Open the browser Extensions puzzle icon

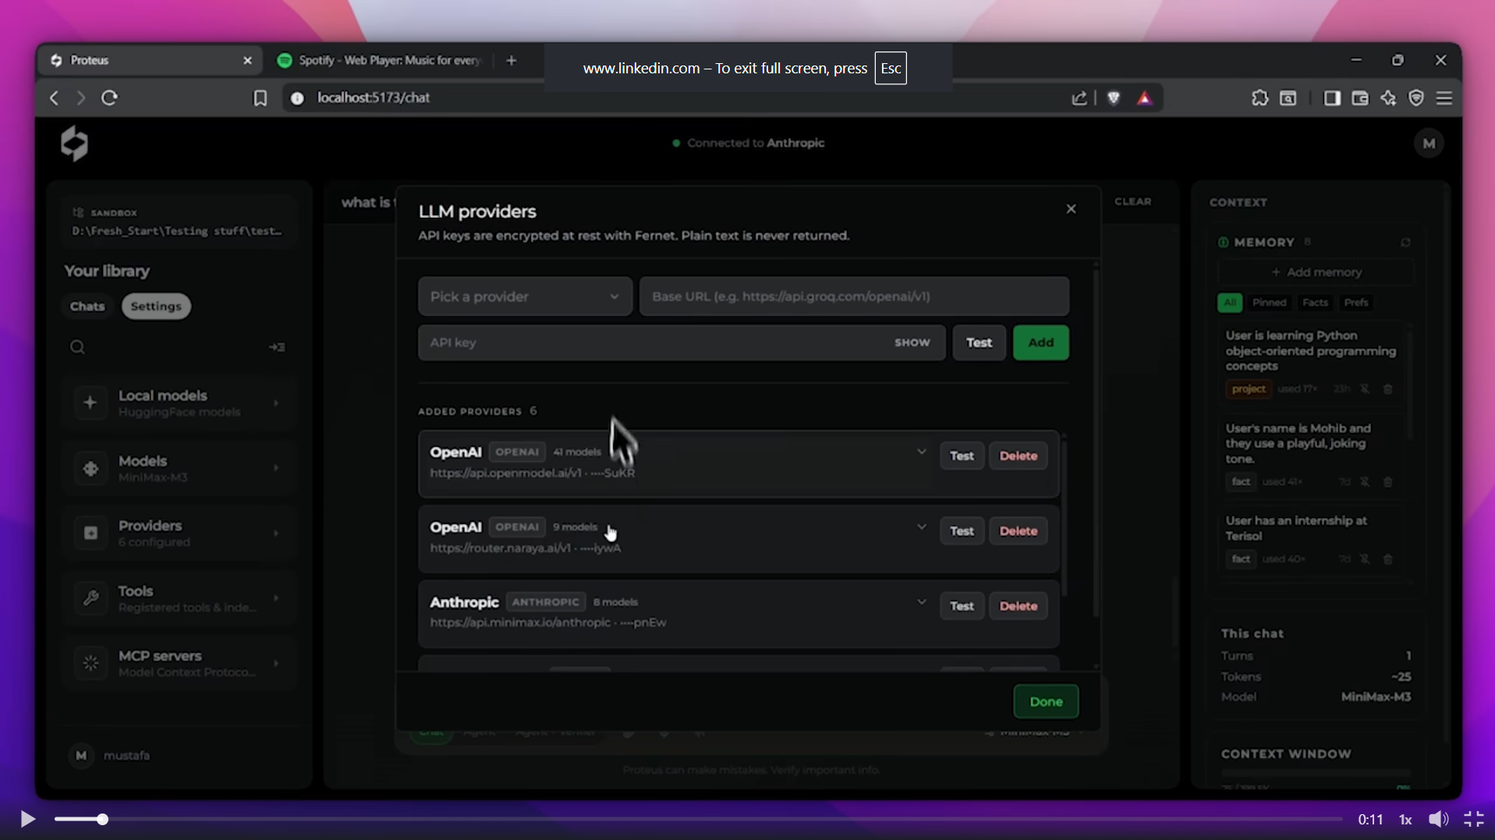coord(1259,98)
